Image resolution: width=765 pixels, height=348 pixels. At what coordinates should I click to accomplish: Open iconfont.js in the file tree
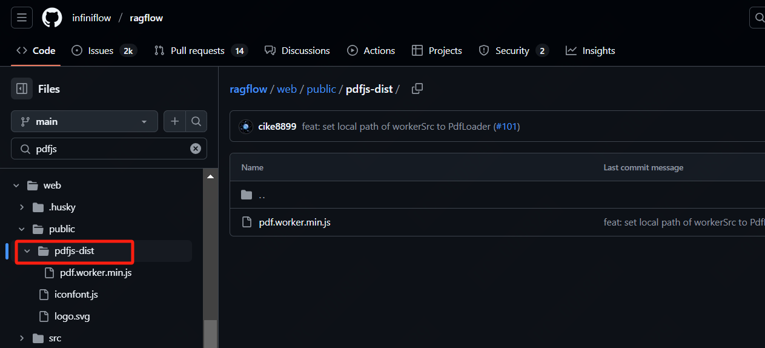click(x=76, y=295)
